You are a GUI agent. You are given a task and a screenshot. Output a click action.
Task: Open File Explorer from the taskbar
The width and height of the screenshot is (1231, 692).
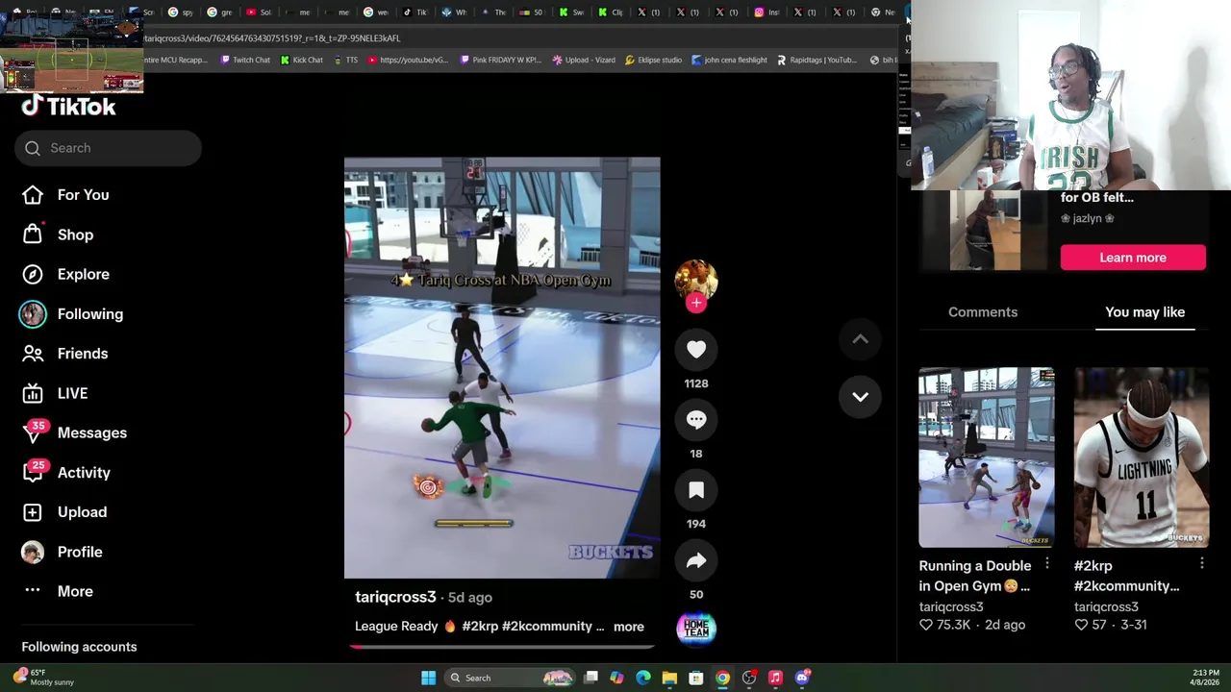click(x=669, y=678)
